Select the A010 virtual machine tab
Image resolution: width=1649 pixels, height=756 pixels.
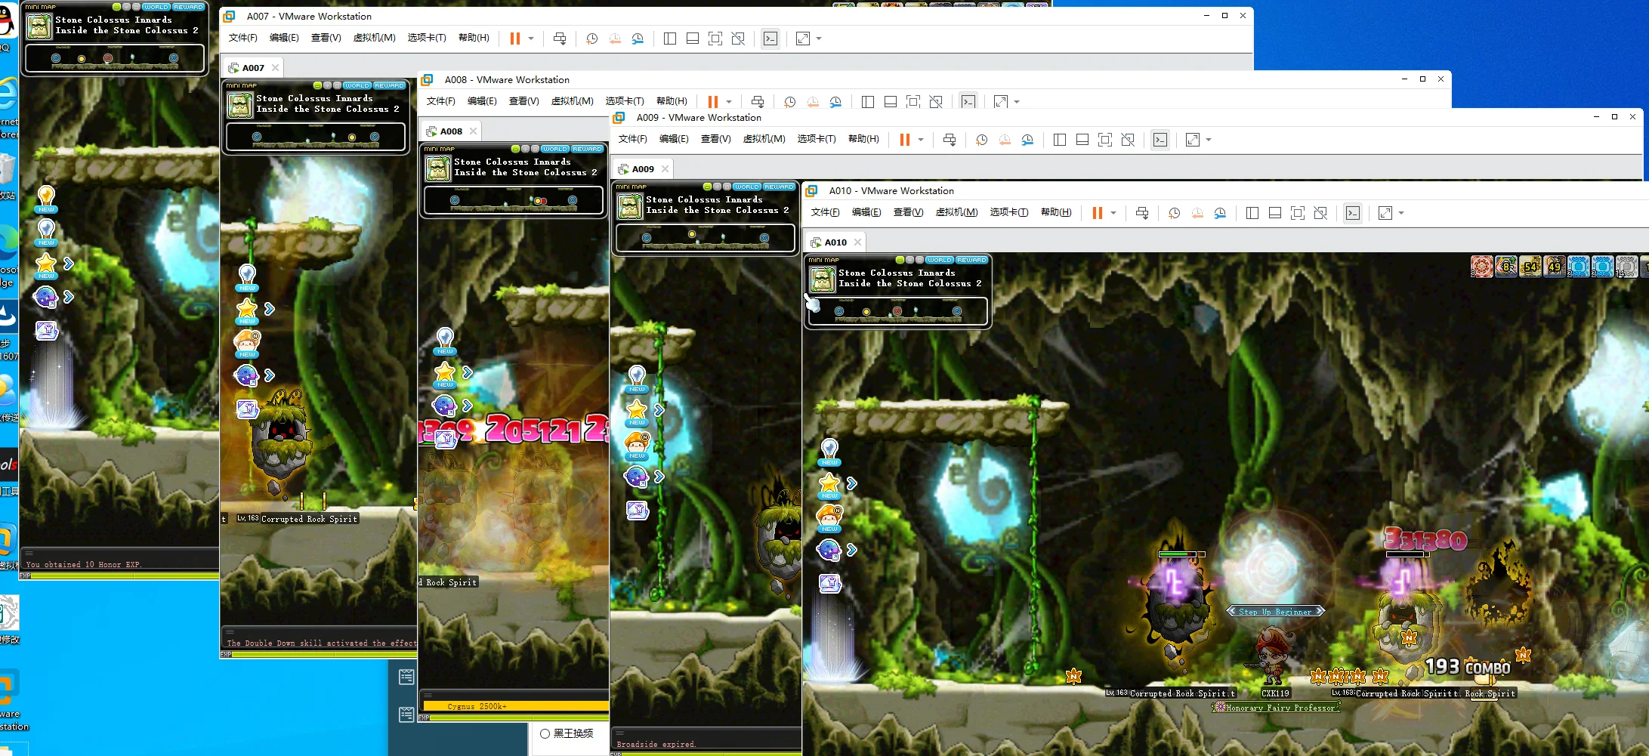pyautogui.click(x=835, y=242)
